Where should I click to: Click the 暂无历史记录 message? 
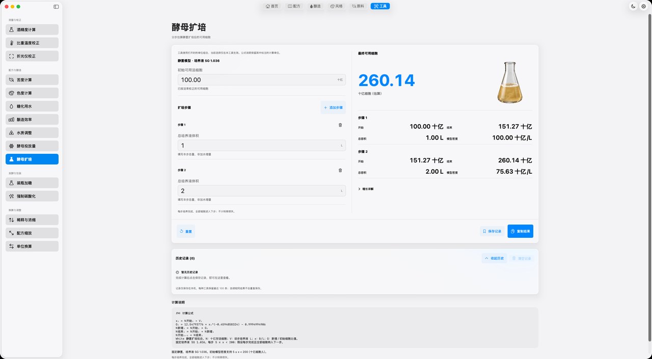[x=189, y=272]
